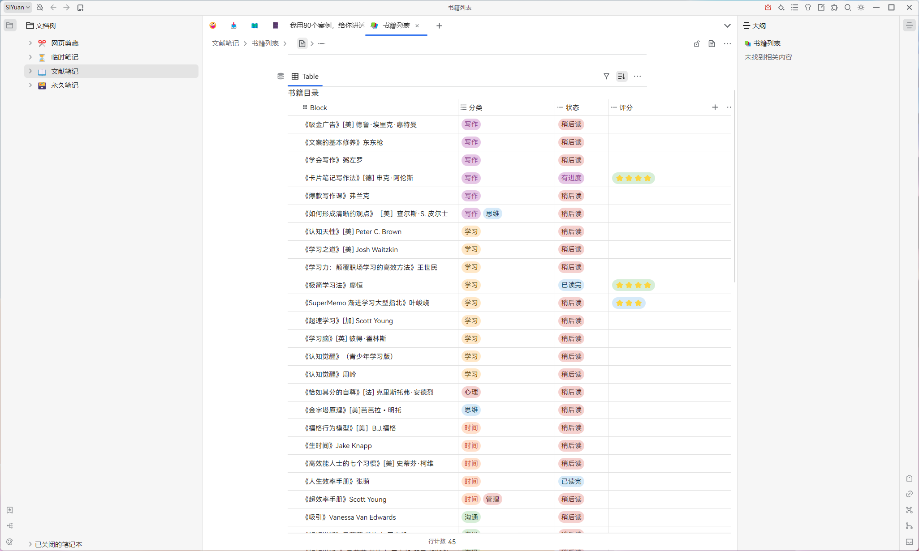Click the filter icon above the table
919x551 pixels.
coord(606,77)
